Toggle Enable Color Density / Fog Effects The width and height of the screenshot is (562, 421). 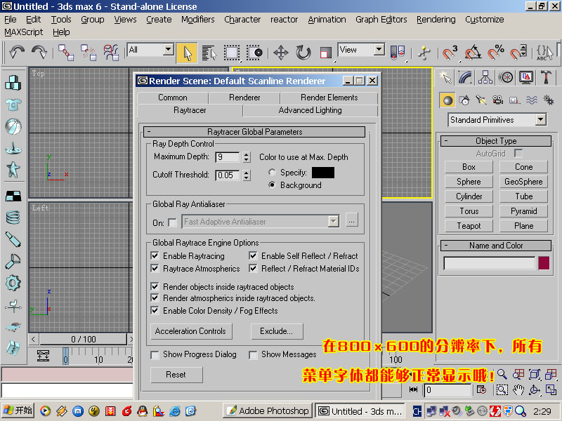(x=155, y=310)
